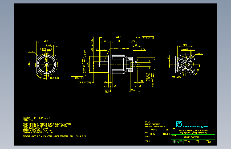Screen dimensions: 231x149
Task: Click the PCD Ø100 annotation
Action: tap(176, 77)
